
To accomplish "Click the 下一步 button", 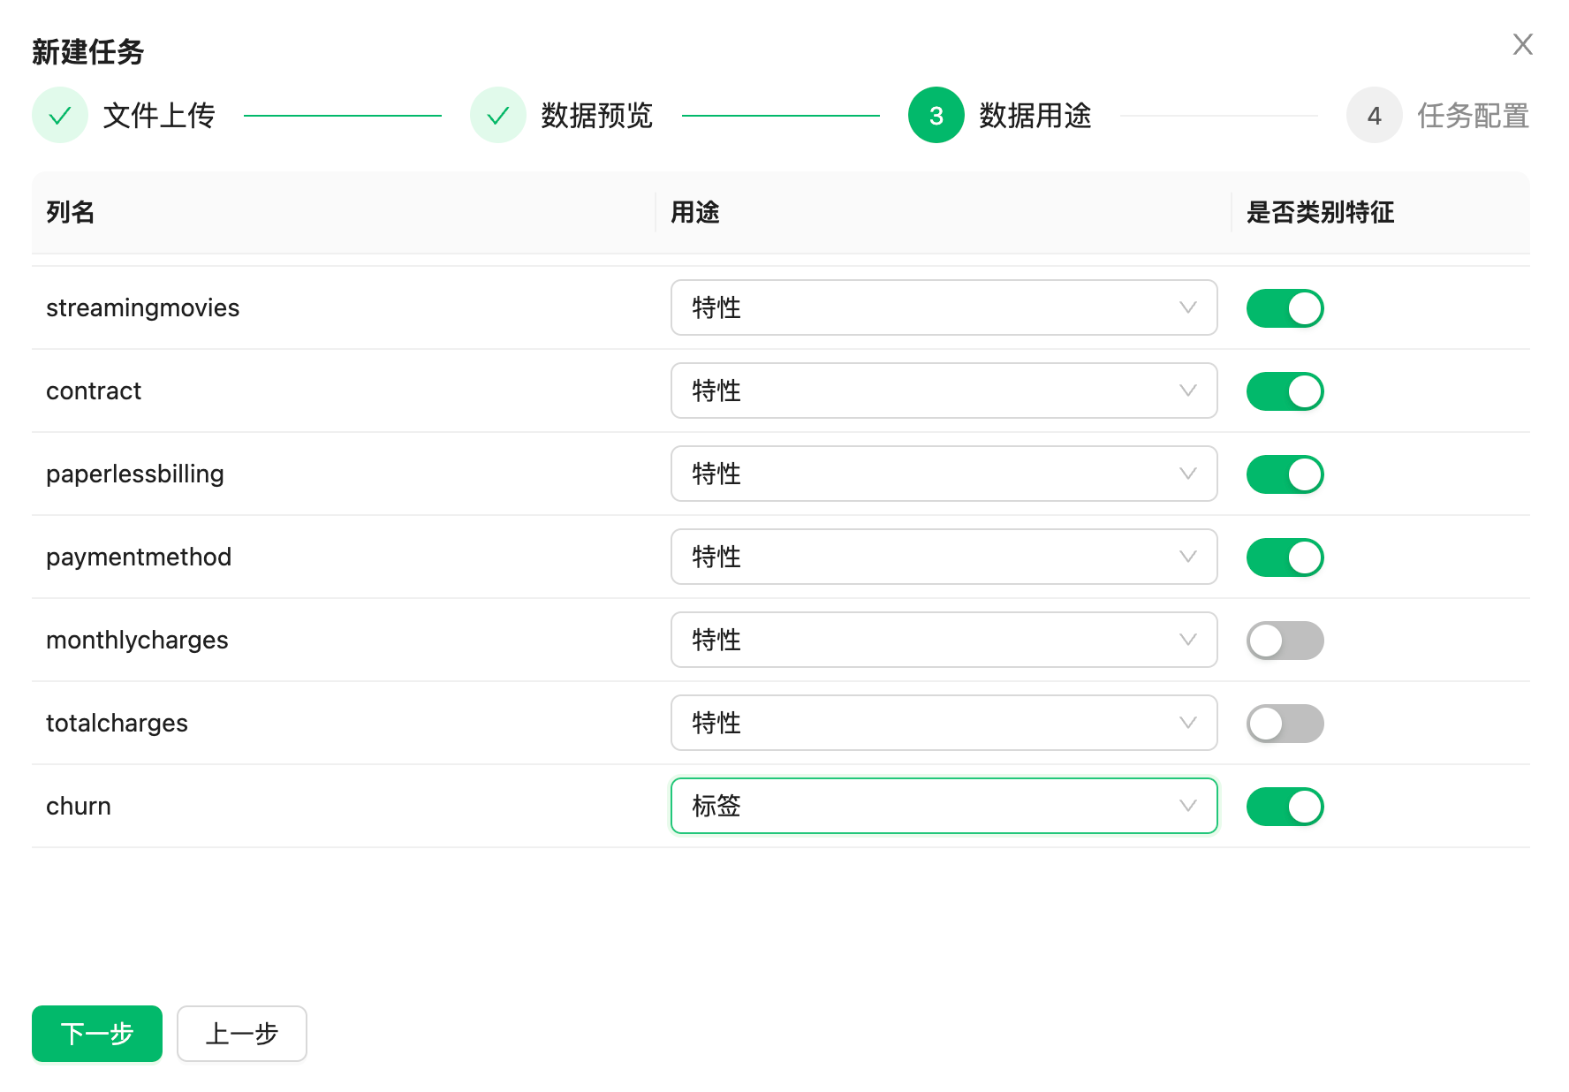I will [97, 1034].
